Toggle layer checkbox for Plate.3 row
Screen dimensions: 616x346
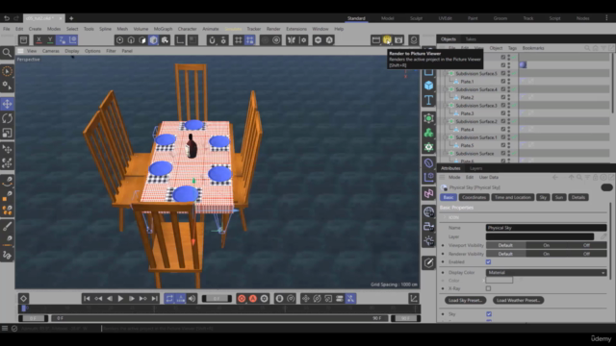click(x=502, y=113)
